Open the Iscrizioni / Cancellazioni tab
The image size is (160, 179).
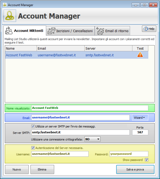[x=71, y=31]
